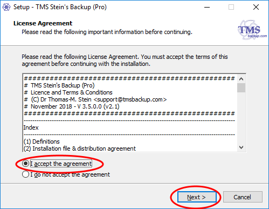Click the license text scrollbar thumb
269x209 pixels.
pos(241,87)
